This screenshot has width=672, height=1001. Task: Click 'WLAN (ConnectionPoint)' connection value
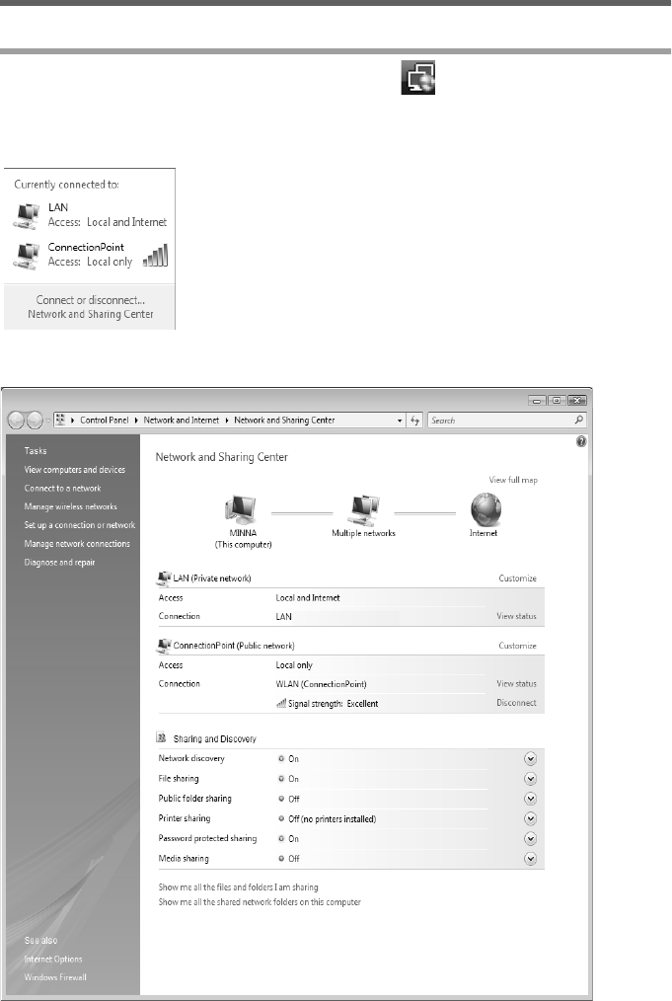321,684
